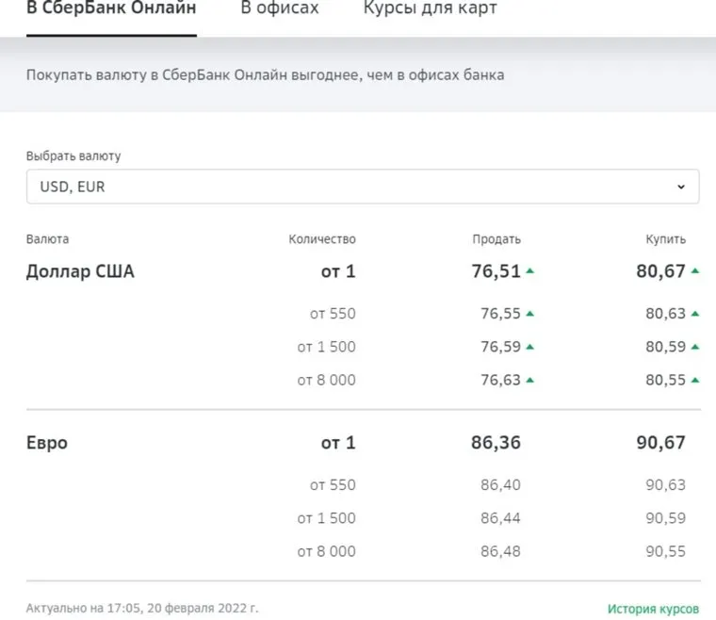Click the trend arrow next to 80,63

(x=695, y=314)
